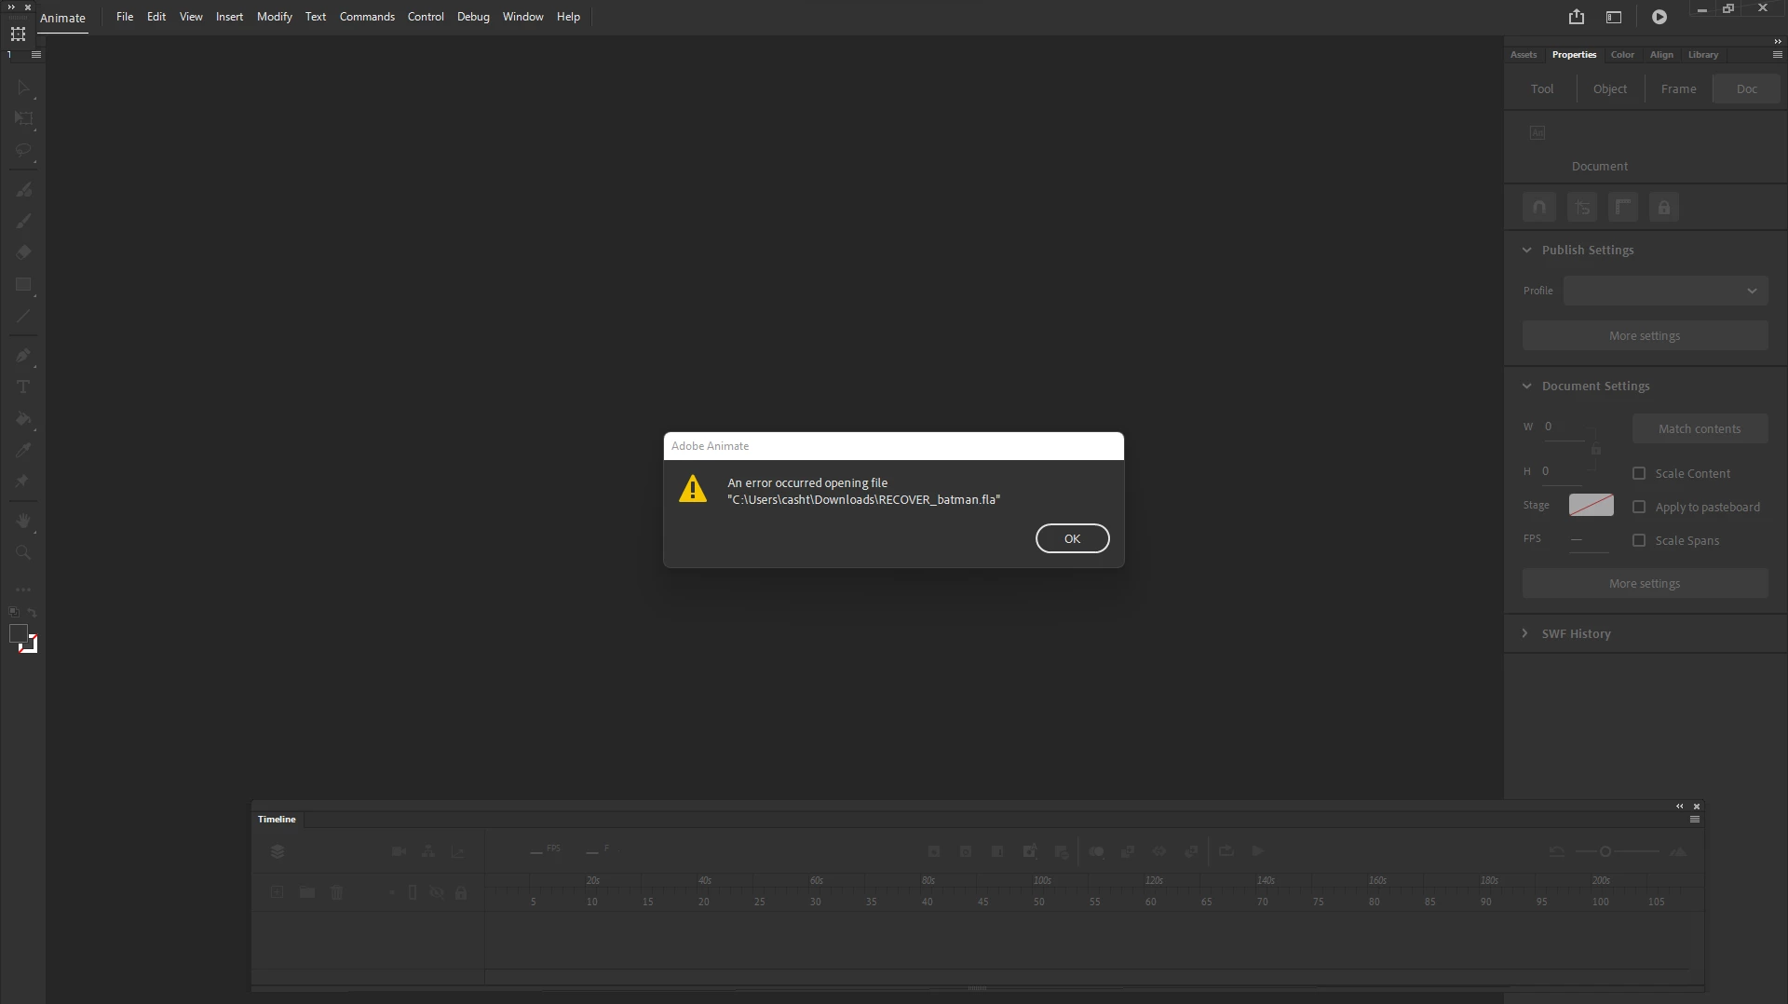The width and height of the screenshot is (1788, 1004).
Task: Select the Tool properties button
Action: [x=1542, y=89]
